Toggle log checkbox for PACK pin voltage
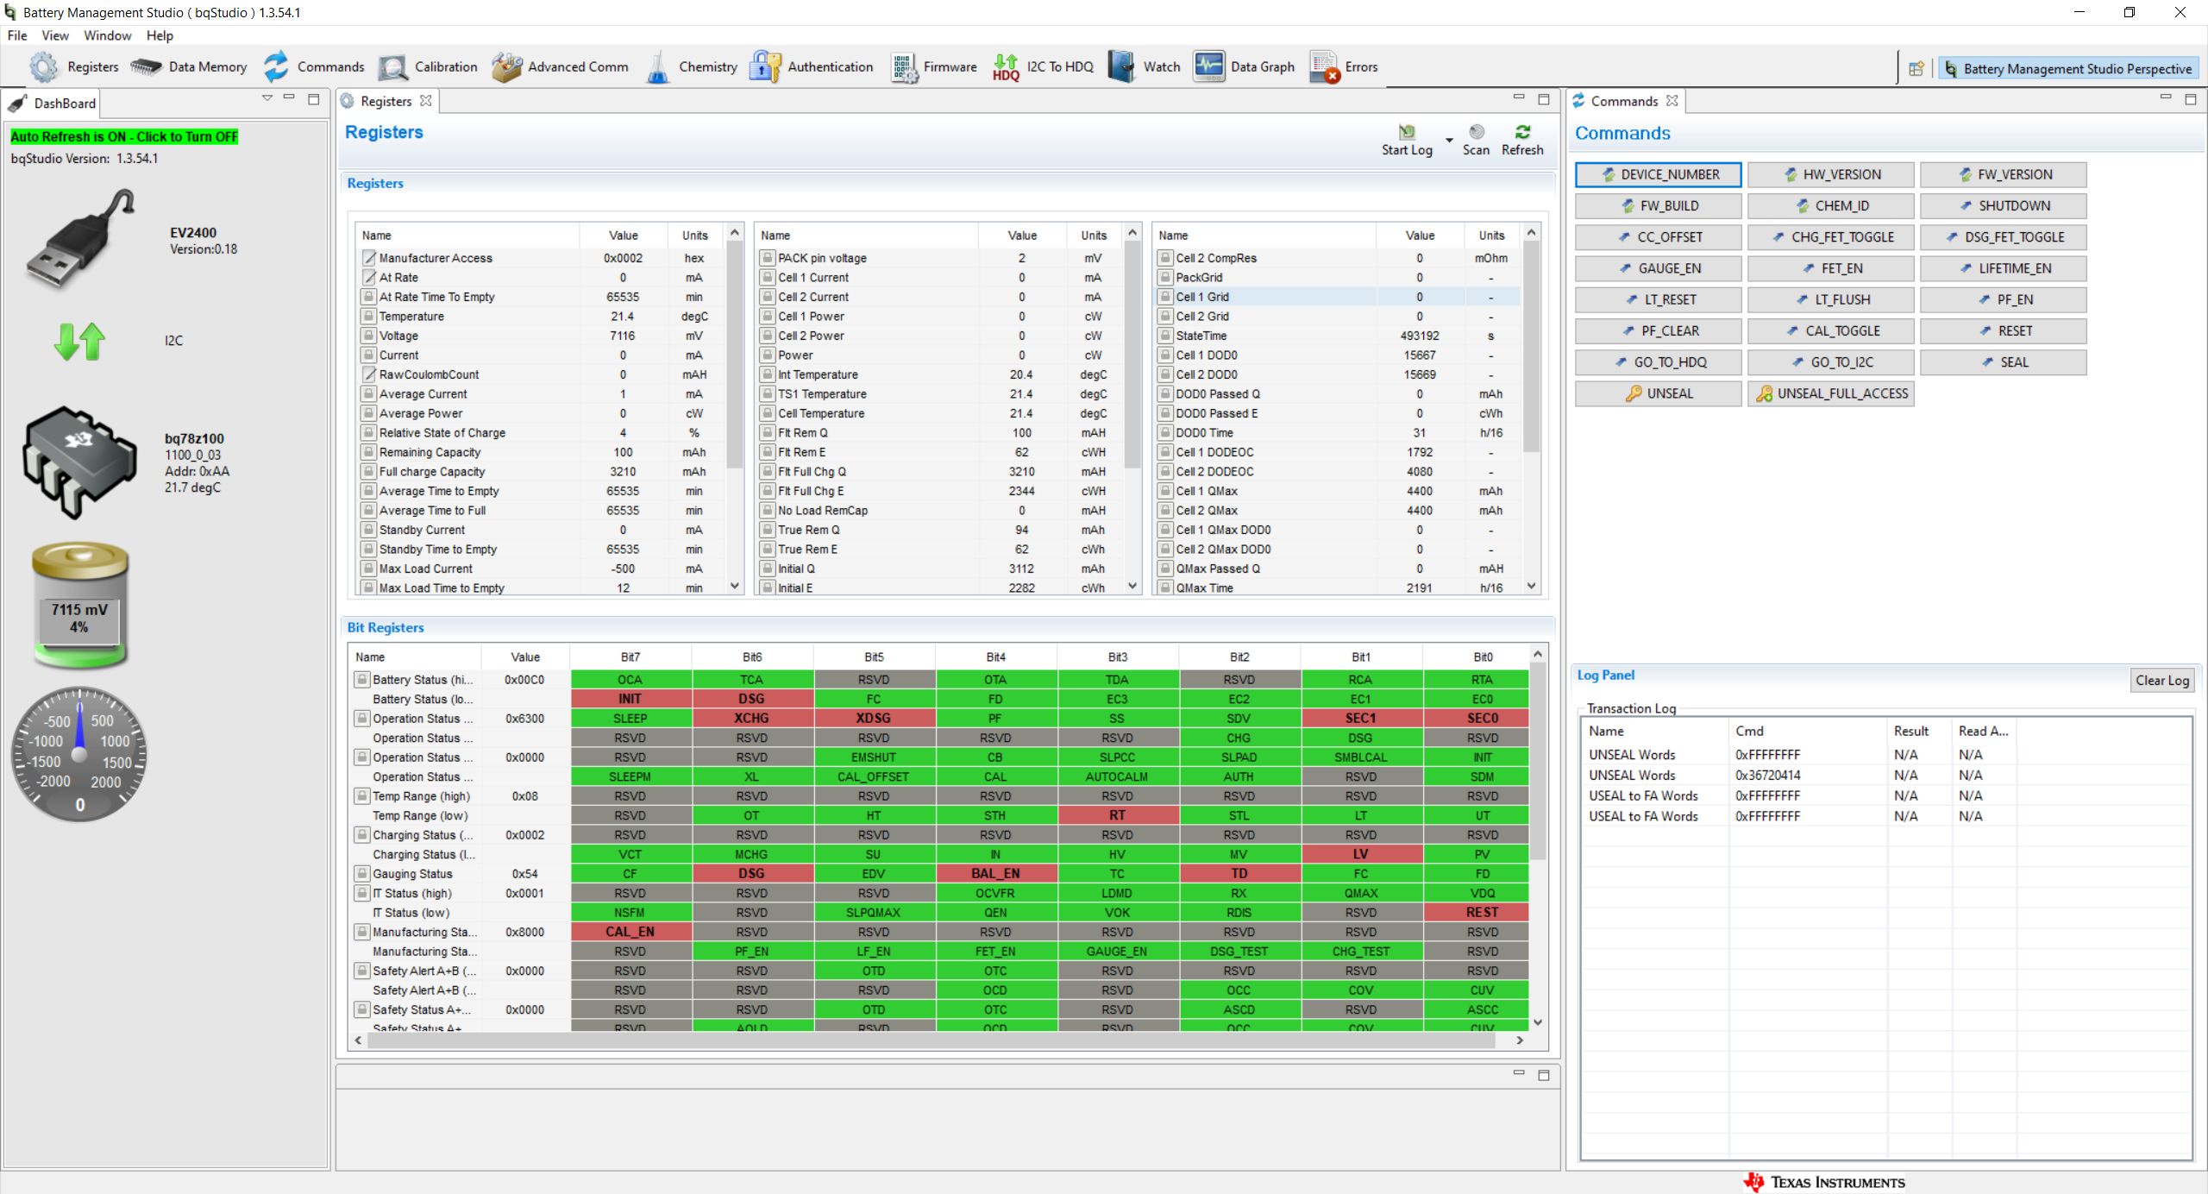 tap(767, 257)
